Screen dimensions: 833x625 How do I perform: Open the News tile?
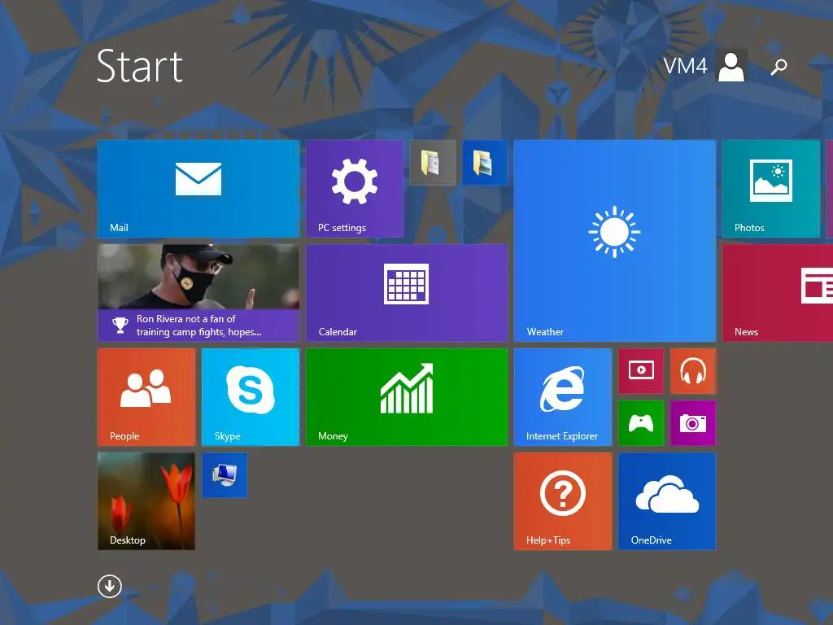click(x=778, y=293)
